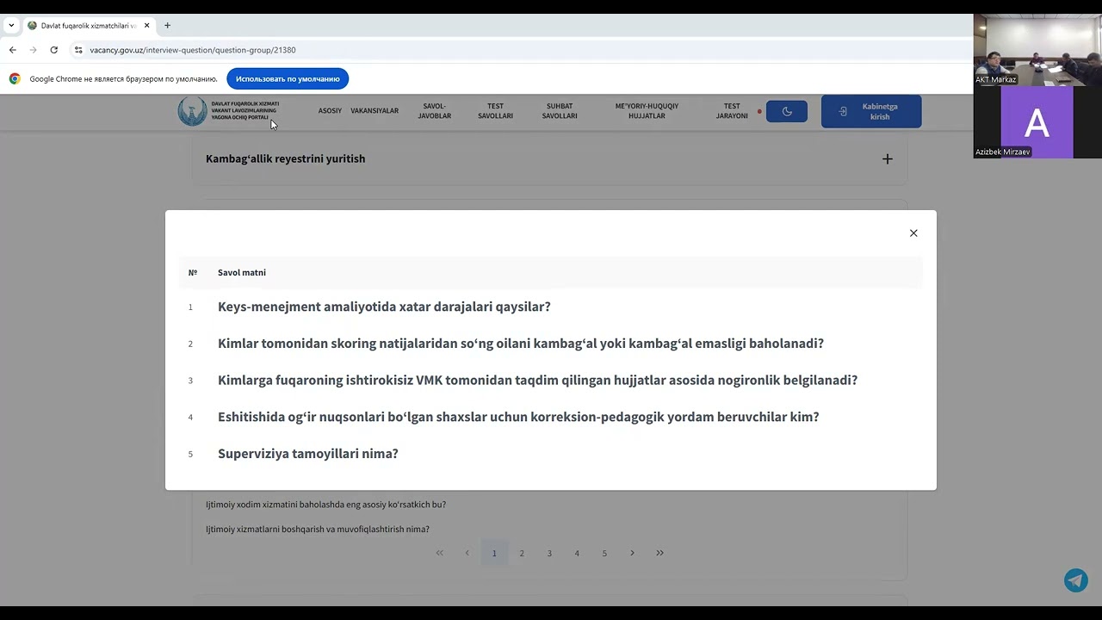
Task: Click the Kabinetga kirish login button
Action: (871, 111)
